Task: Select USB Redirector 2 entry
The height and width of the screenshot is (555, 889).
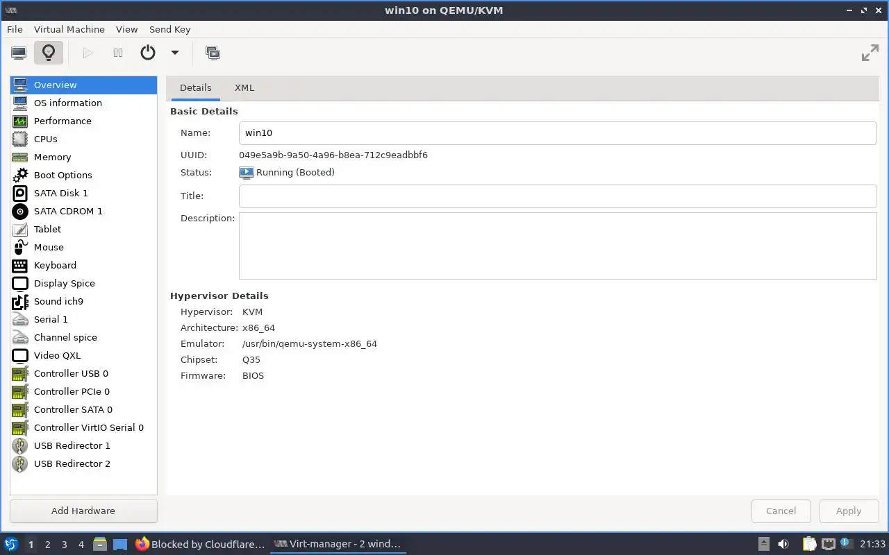Action: [83, 463]
